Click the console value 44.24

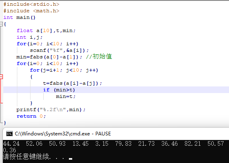(x=11, y=144)
